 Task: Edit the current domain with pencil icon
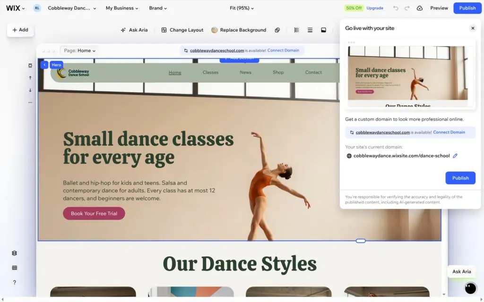click(x=455, y=156)
